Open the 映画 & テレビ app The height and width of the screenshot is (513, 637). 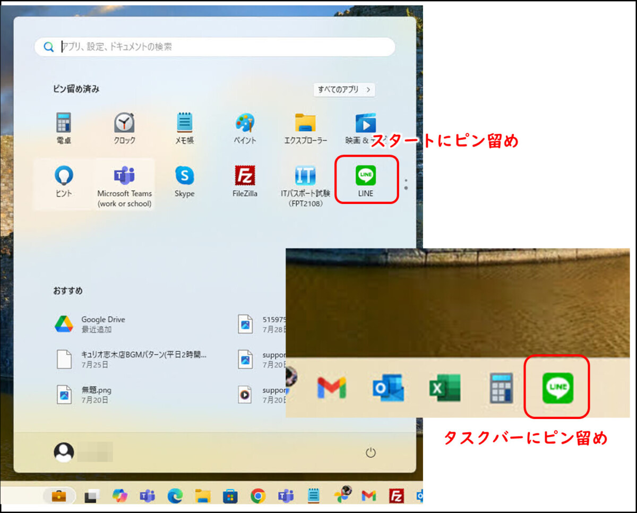[x=365, y=129]
